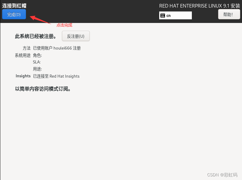The height and width of the screenshot is (180, 242).
Task: Click the 方法 label
Action: pos(27,48)
